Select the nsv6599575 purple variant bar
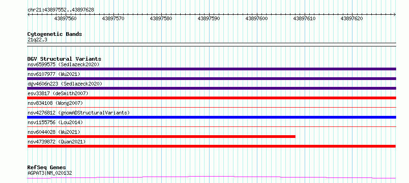This screenshot has height=183, width=409. [211, 69]
